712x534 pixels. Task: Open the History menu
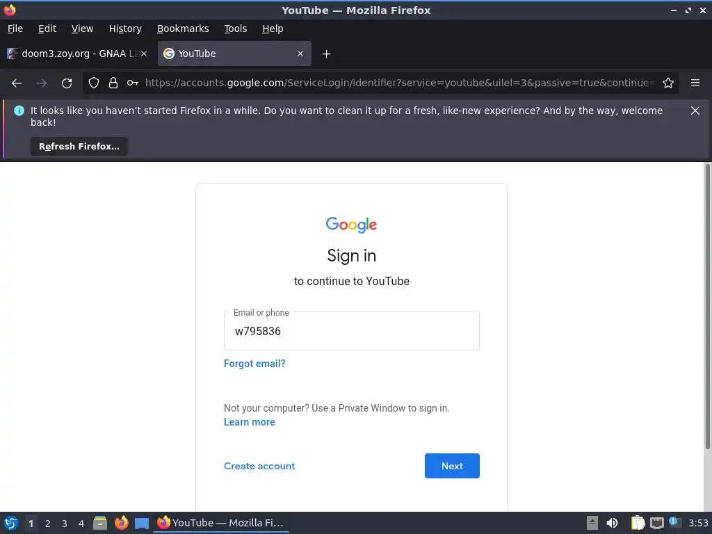tap(125, 29)
